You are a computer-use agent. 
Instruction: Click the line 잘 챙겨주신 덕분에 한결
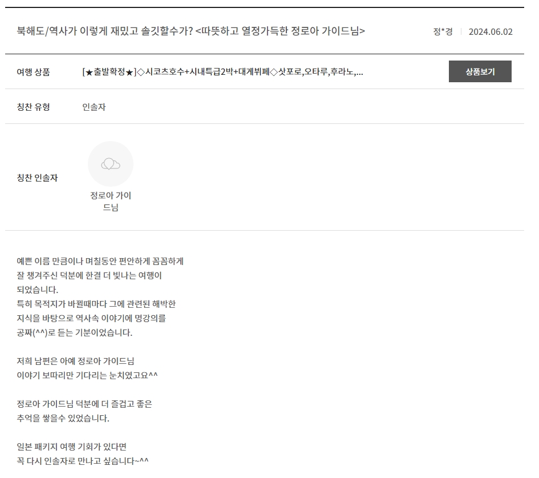[90, 276]
